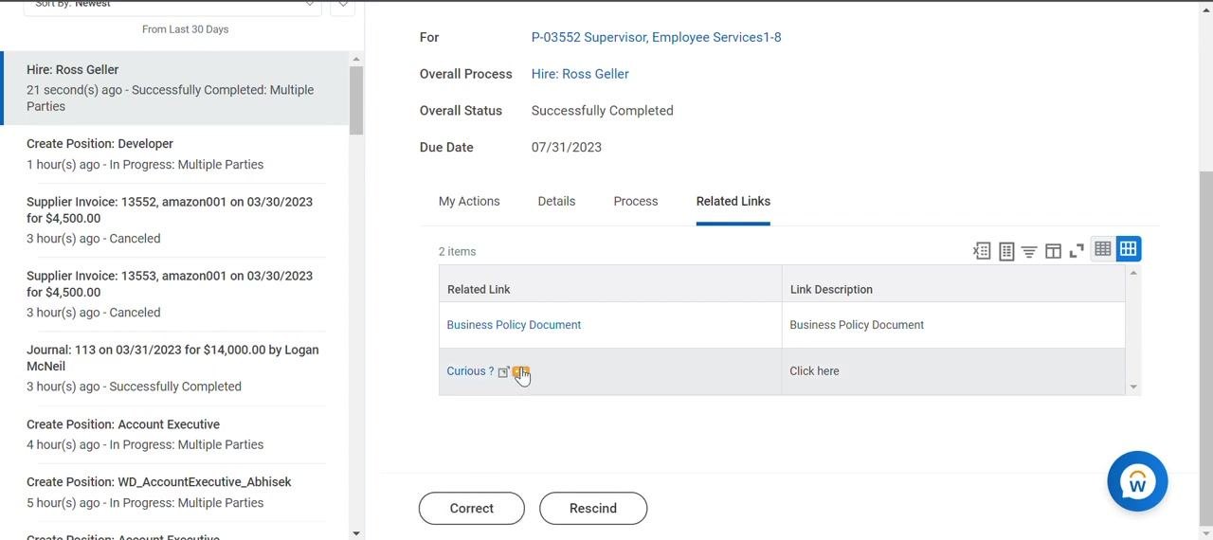Click the Related Links table scroll-up arrow
Viewport: 1213px width, 540px height.
(1133, 273)
